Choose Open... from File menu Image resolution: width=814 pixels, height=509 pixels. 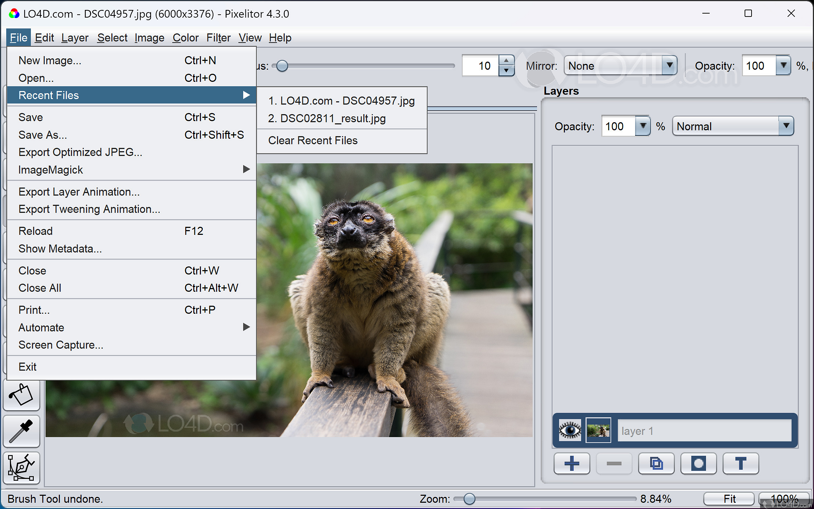click(x=132, y=78)
